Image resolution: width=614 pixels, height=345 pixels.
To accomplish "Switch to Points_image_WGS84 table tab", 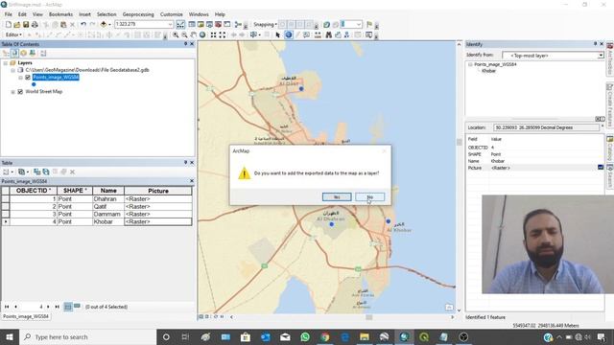I will (x=26, y=316).
